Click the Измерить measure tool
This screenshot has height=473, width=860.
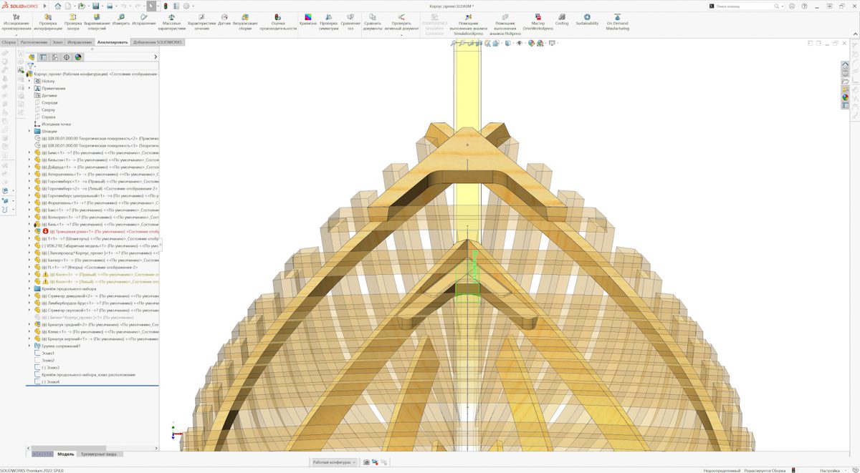tap(120, 20)
